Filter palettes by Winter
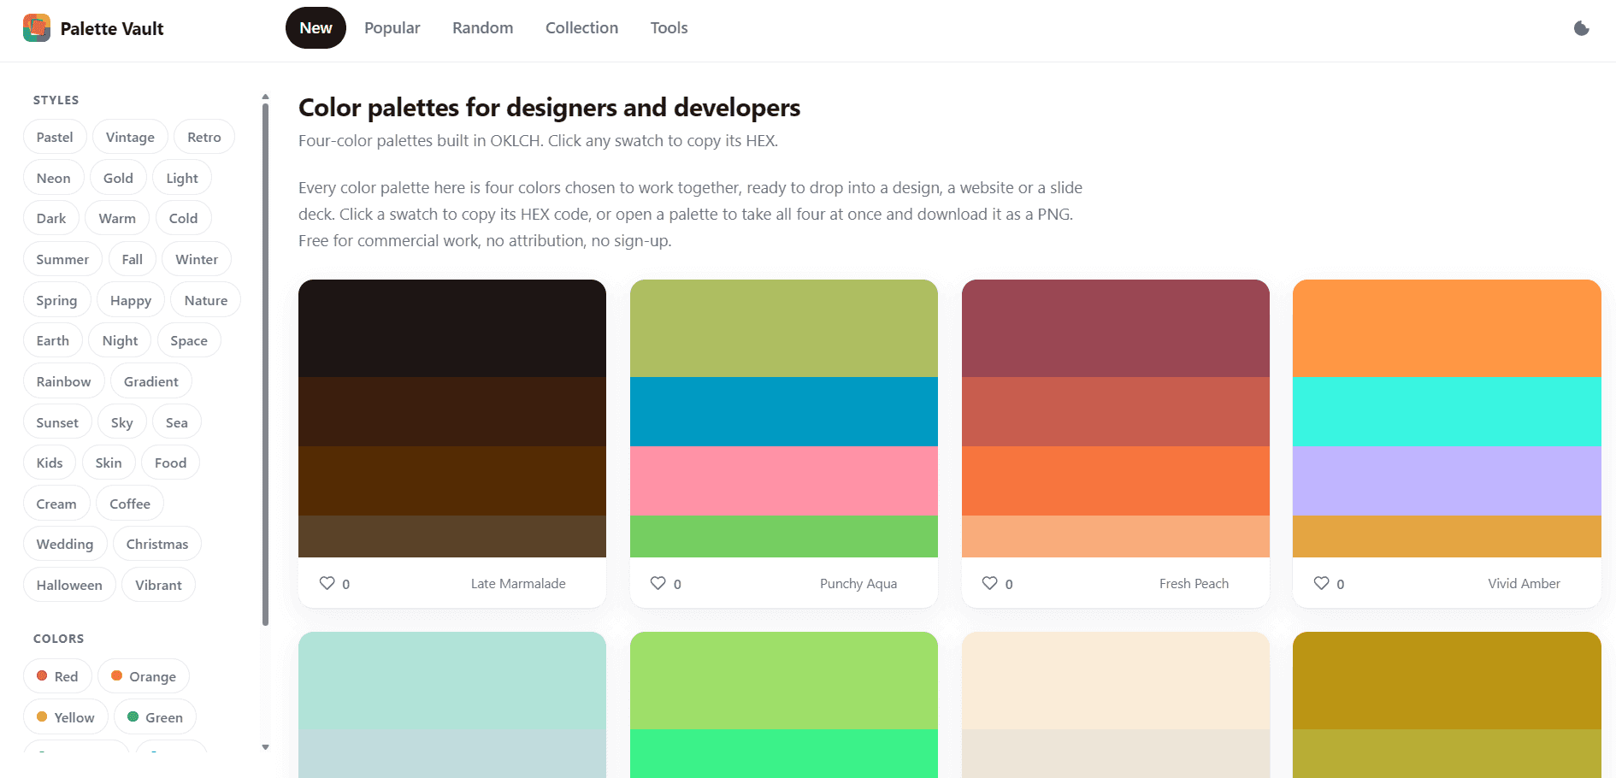Screen dimensions: 1616x778 [x=197, y=259]
